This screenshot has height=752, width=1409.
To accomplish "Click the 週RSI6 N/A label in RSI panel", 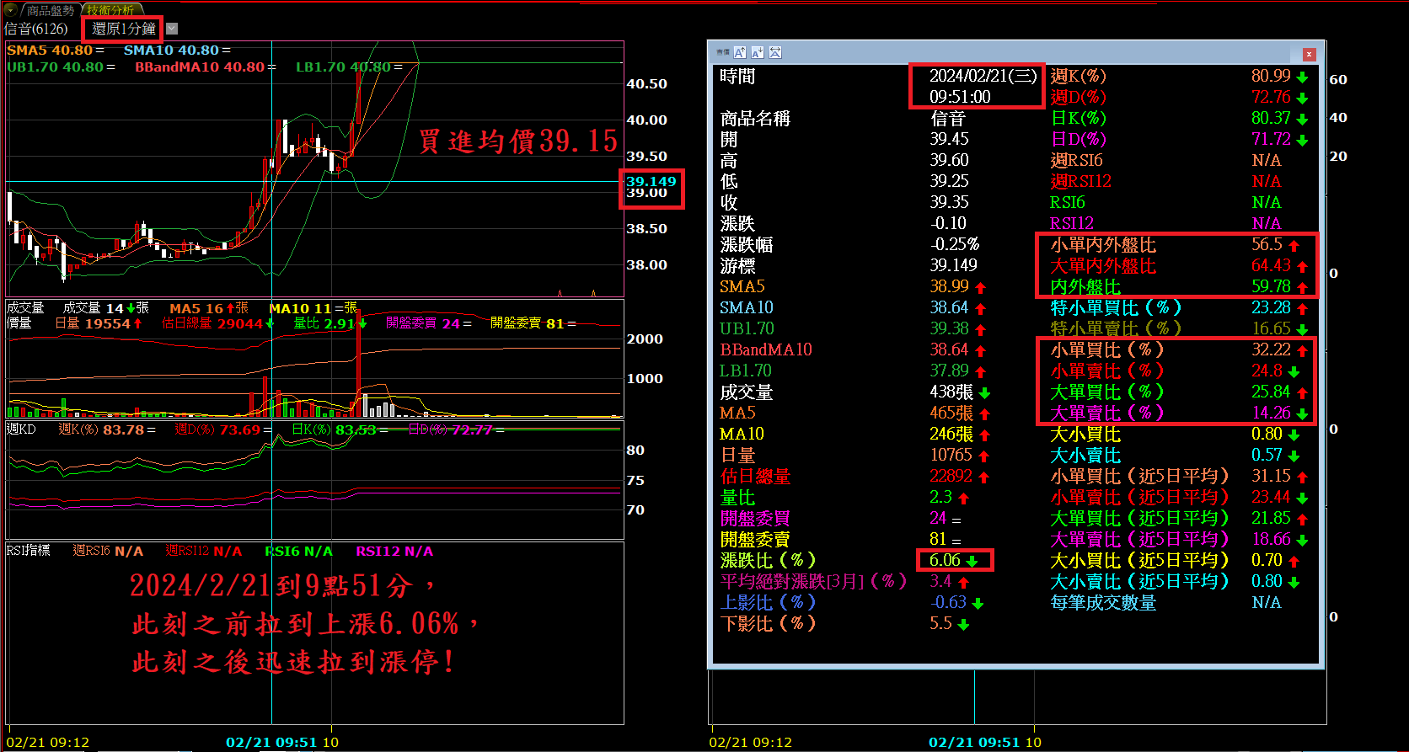I will (108, 551).
